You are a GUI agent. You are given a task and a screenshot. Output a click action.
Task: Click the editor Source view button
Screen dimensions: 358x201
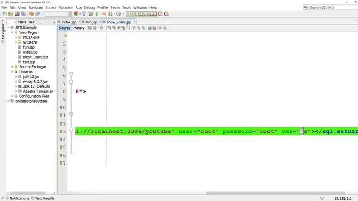[x=65, y=28]
